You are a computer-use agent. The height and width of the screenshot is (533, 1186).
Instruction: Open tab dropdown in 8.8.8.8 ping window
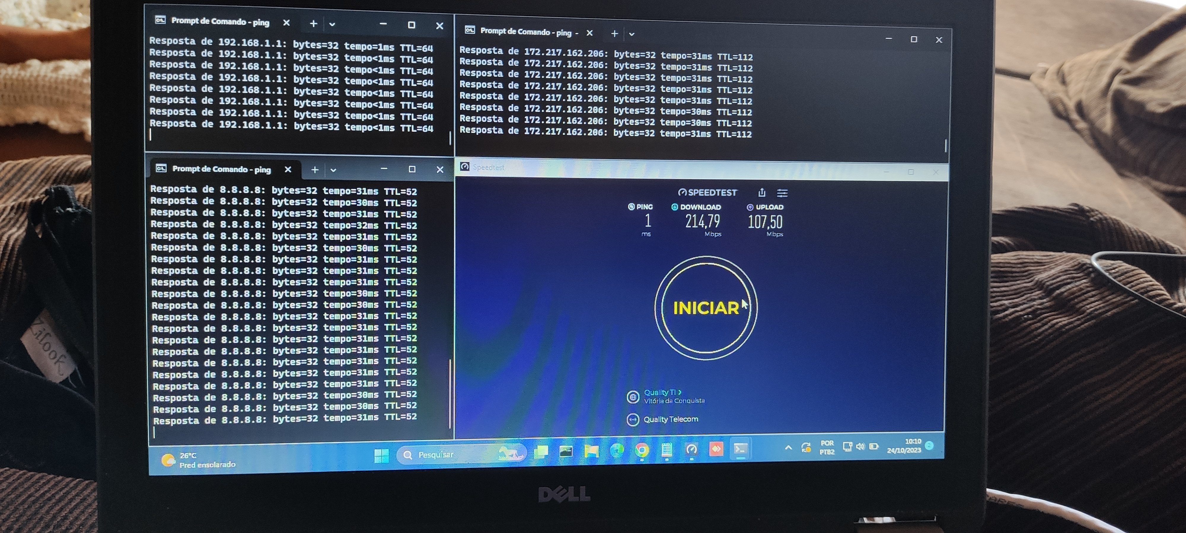coord(333,170)
